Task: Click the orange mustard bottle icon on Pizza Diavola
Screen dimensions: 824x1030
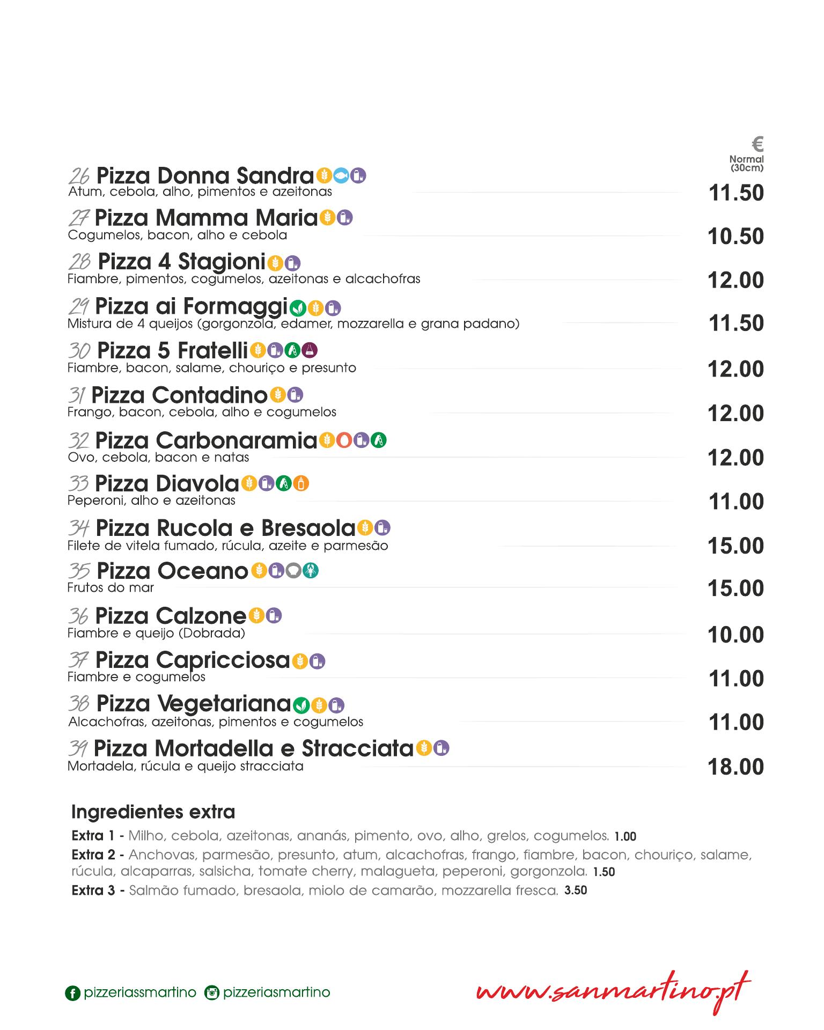Action: point(301,483)
